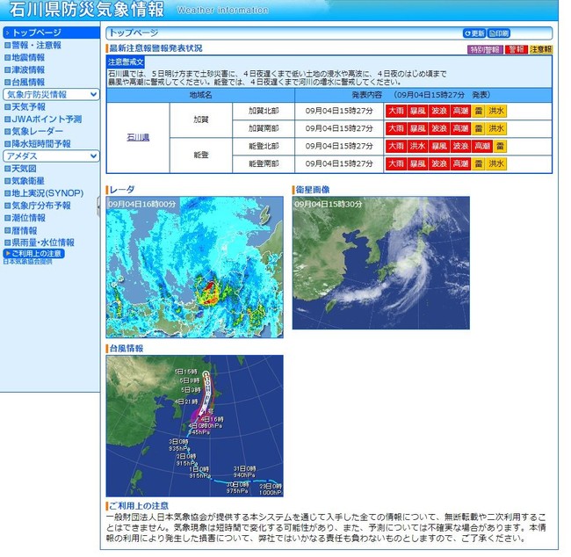Click 雷 badge in 能登北部 row
Image resolution: width=571 pixels, height=557 pixels.
[x=500, y=147]
